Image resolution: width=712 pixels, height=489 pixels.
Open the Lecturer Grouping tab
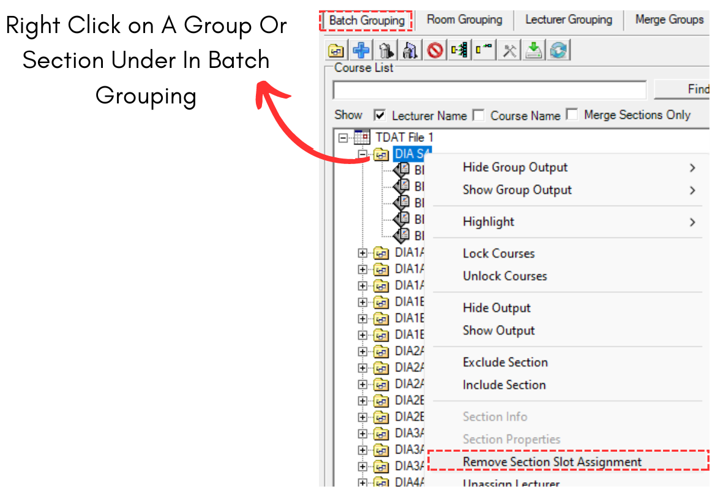click(568, 20)
